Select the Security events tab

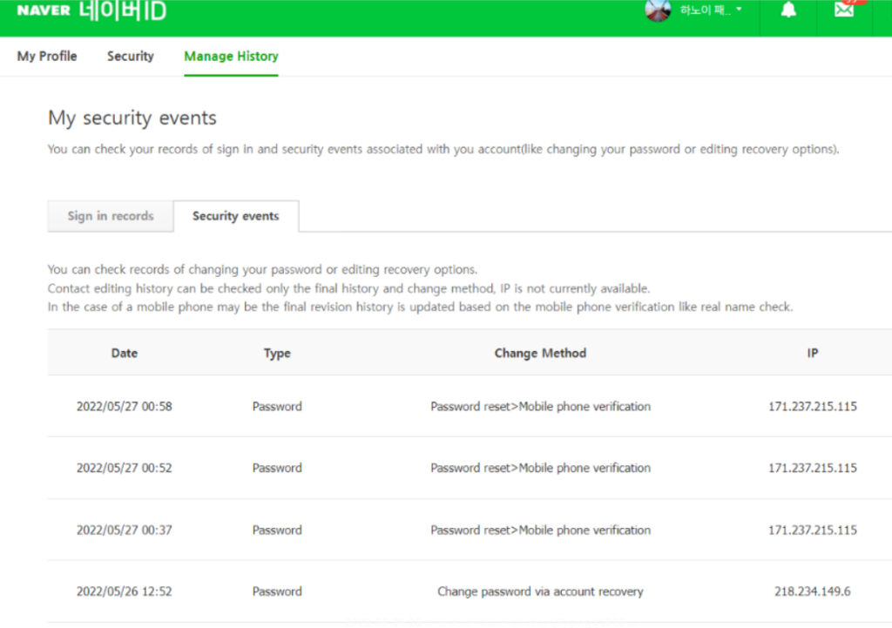pos(235,216)
